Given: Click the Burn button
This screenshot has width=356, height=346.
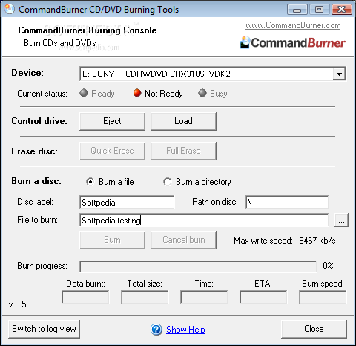Looking at the screenshot, I should 112,240.
